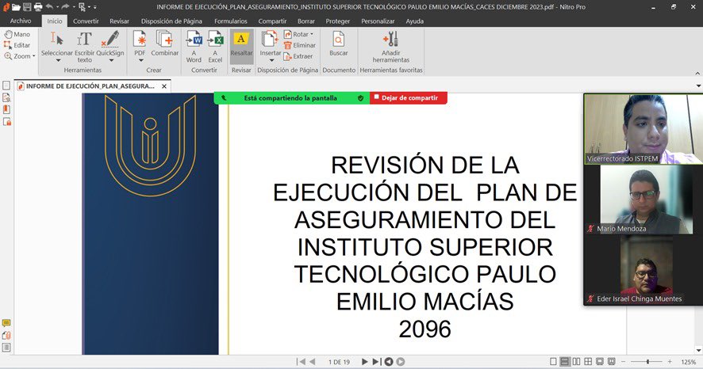Open the security lock sidebar icon

click(x=6, y=122)
